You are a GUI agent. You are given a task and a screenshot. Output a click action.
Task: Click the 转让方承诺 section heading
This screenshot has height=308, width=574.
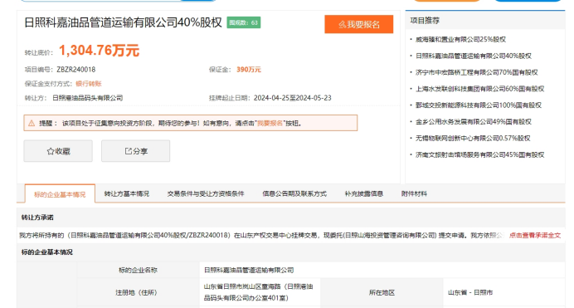[37, 218]
